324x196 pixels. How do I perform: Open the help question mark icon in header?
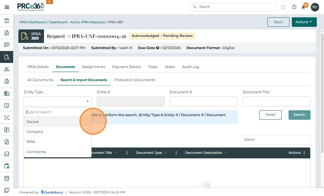pos(294,7)
